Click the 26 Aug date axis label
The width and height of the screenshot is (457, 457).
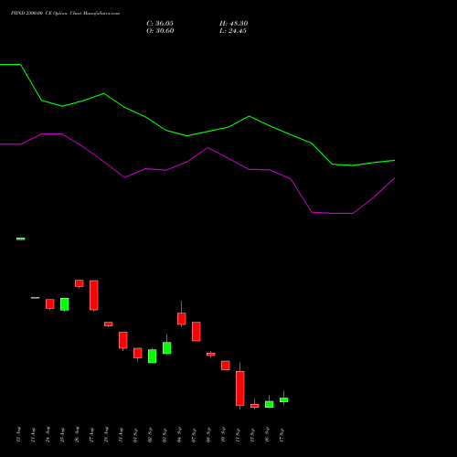tap(77, 435)
